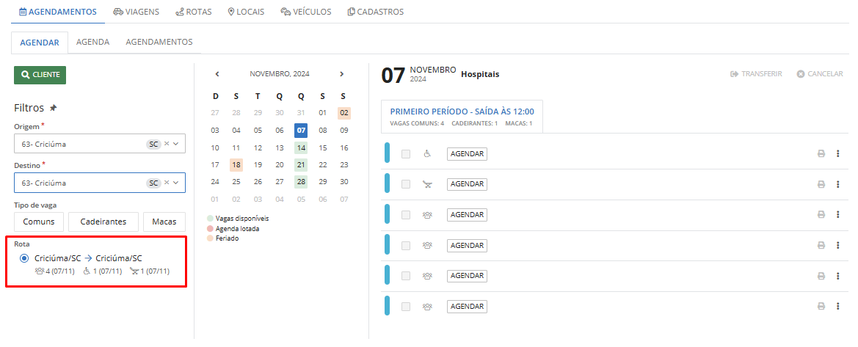Print the stretcher row entry
Image resolution: width=858 pixels, height=347 pixels.
[821, 184]
